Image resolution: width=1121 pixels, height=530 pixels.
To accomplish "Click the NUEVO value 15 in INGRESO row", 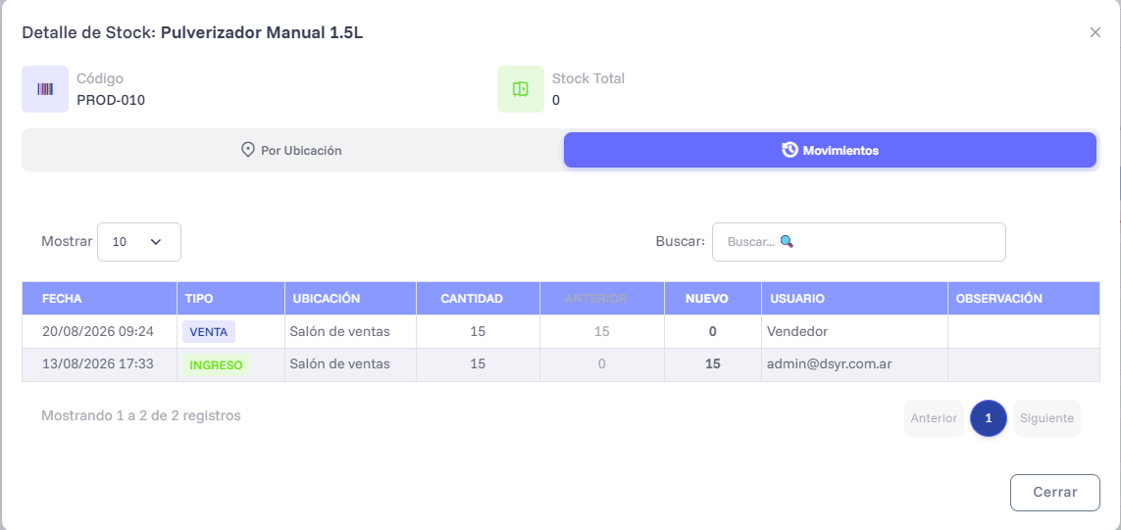I will pos(713,364).
